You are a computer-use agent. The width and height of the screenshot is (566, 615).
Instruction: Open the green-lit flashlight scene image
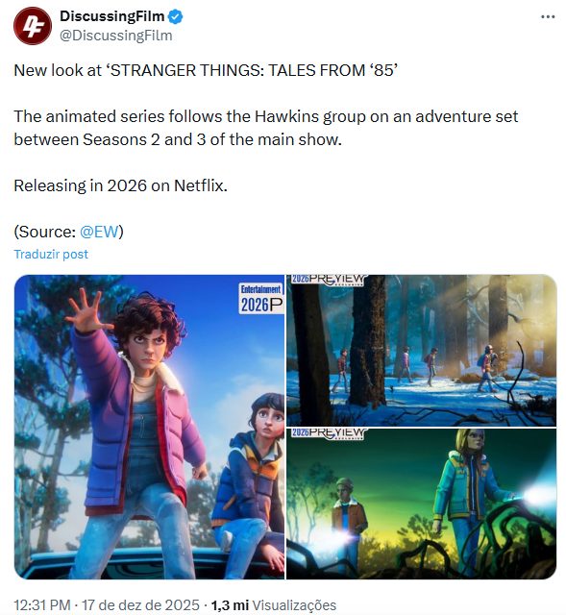coord(421,504)
